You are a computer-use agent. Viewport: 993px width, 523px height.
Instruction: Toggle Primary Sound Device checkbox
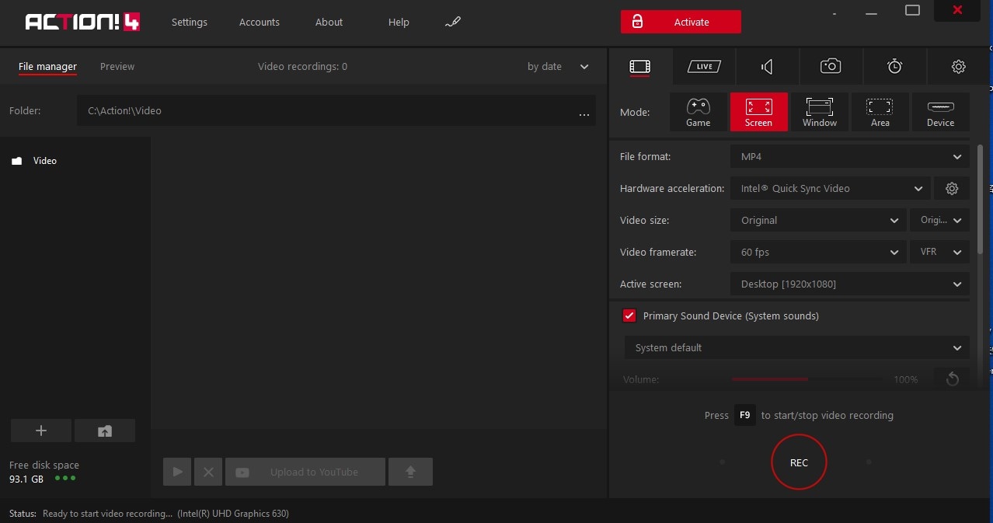[x=629, y=316]
